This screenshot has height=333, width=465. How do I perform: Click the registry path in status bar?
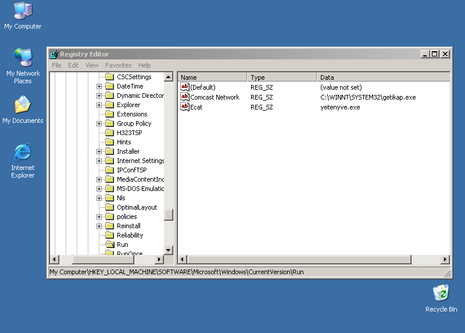[177, 272]
